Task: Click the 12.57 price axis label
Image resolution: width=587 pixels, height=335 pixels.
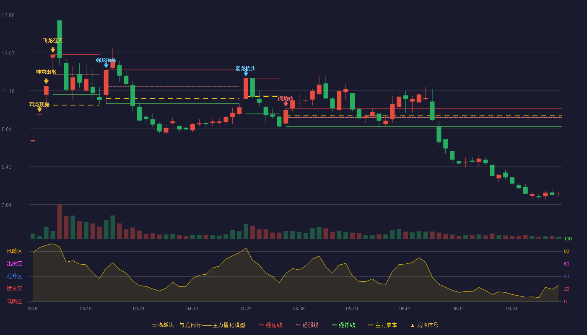Action: (8, 54)
